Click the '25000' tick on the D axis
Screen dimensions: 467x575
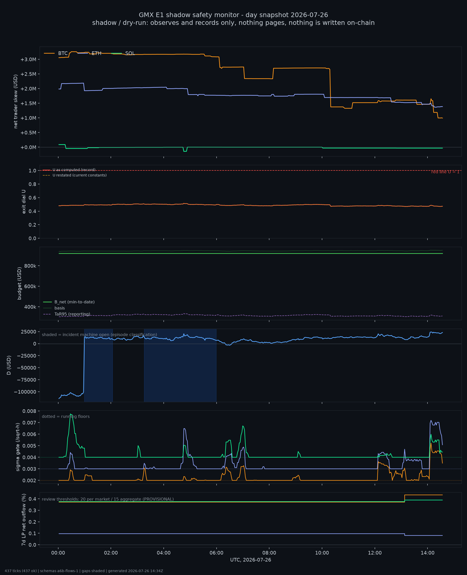click(x=28, y=332)
